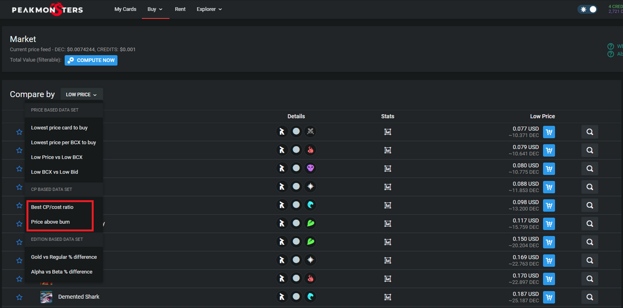This screenshot has width=623, height=308.
Task: Expand the Buy navigation menu
Action: click(x=155, y=9)
